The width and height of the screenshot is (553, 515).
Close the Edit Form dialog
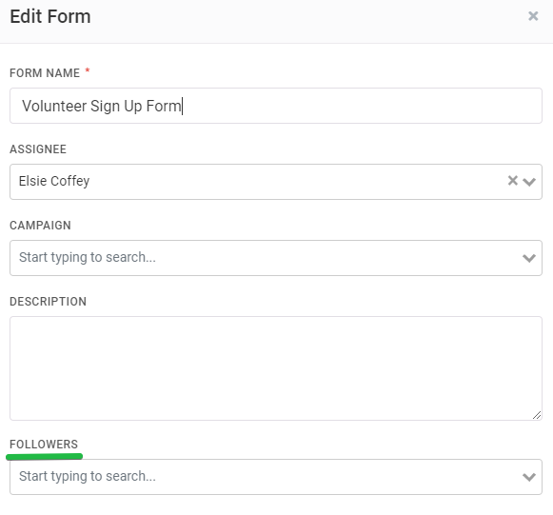[533, 16]
